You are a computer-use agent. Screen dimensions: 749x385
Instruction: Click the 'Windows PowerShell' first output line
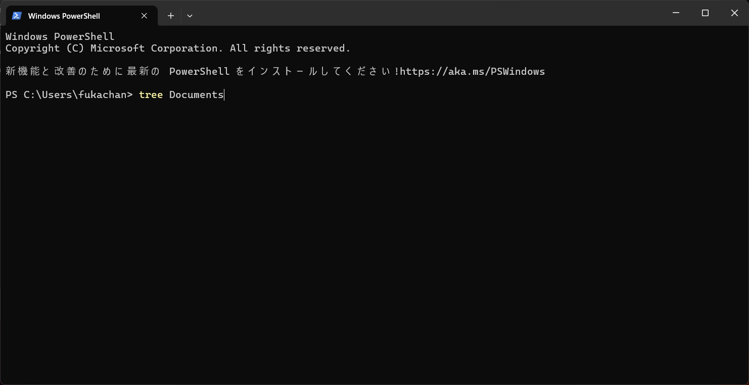[60, 36]
